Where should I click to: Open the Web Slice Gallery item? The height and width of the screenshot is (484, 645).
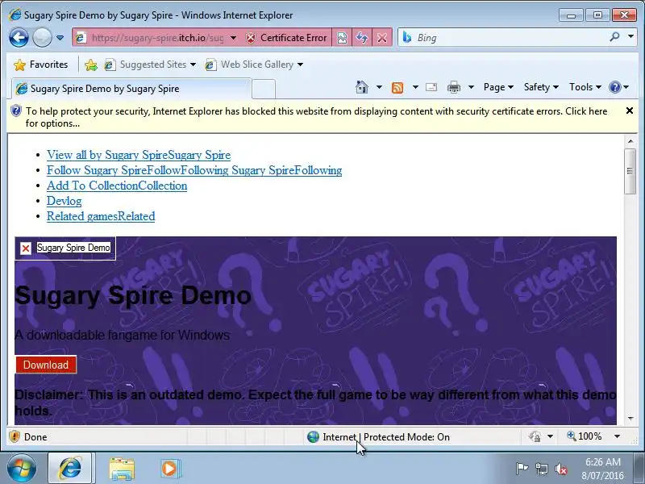coord(254,65)
